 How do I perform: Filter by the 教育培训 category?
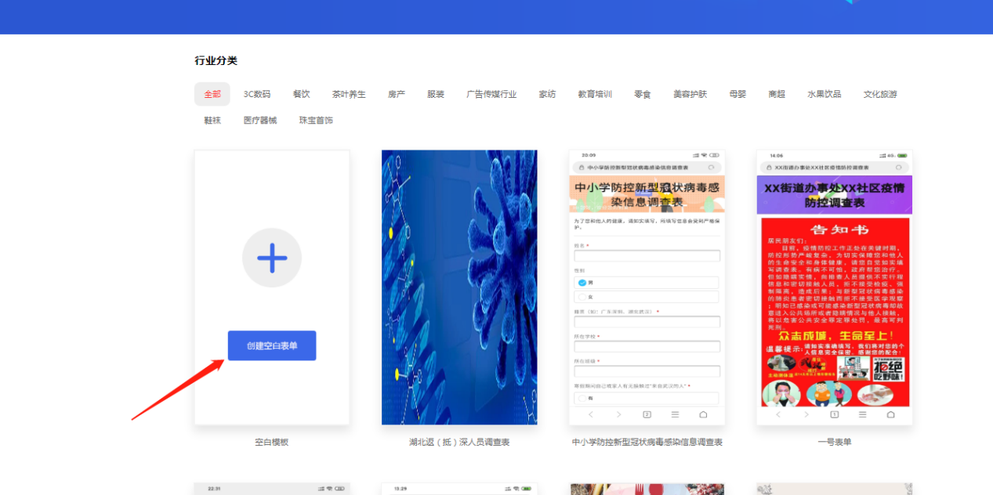click(595, 94)
